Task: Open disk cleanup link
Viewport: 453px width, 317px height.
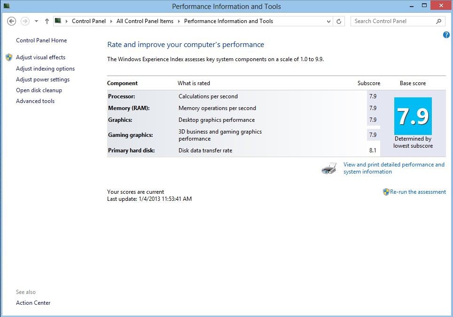Action: coord(39,90)
